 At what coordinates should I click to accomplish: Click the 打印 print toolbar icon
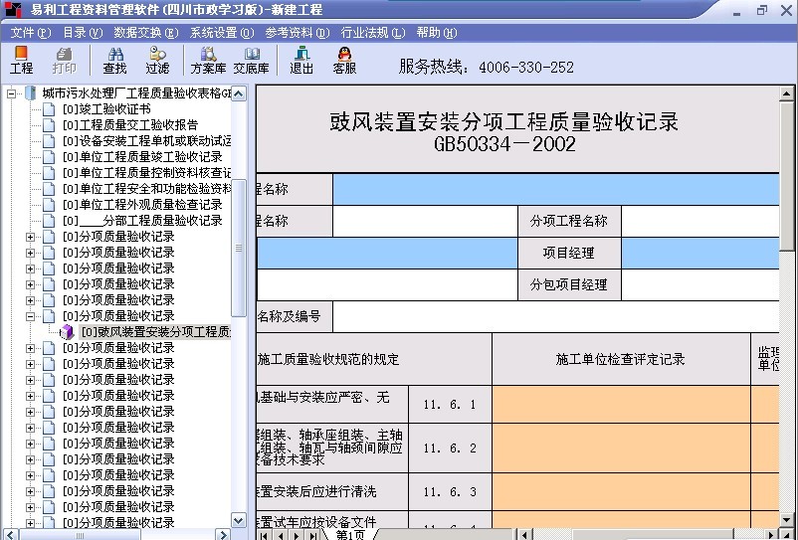pyautogui.click(x=65, y=60)
